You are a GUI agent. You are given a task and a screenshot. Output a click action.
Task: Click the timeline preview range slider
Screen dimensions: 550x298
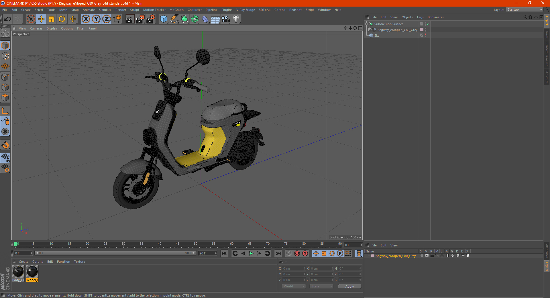click(x=115, y=253)
